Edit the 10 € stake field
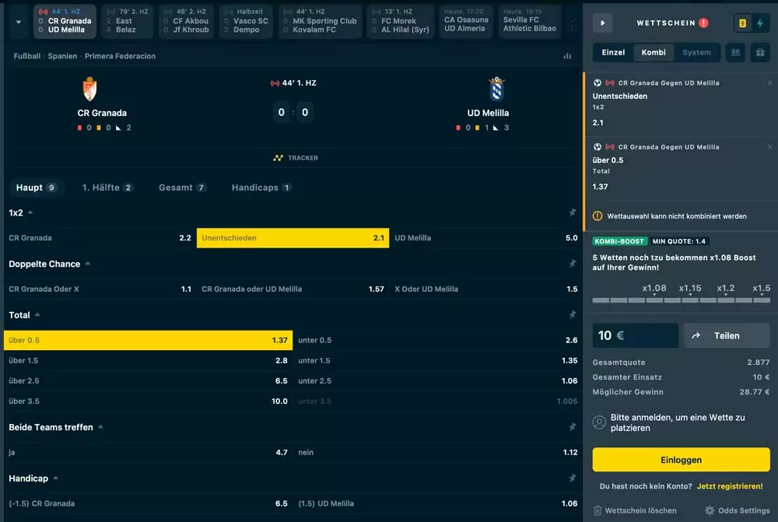The width and height of the screenshot is (778, 522). coord(635,335)
